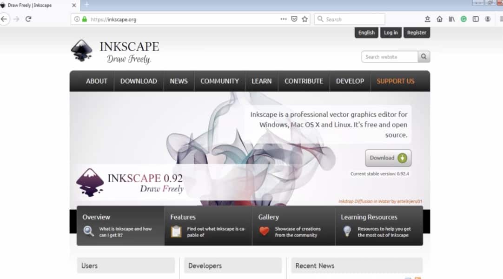503x279 pixels.
Task: Click the green extension icon in toolbar
Action: point(463,19)
